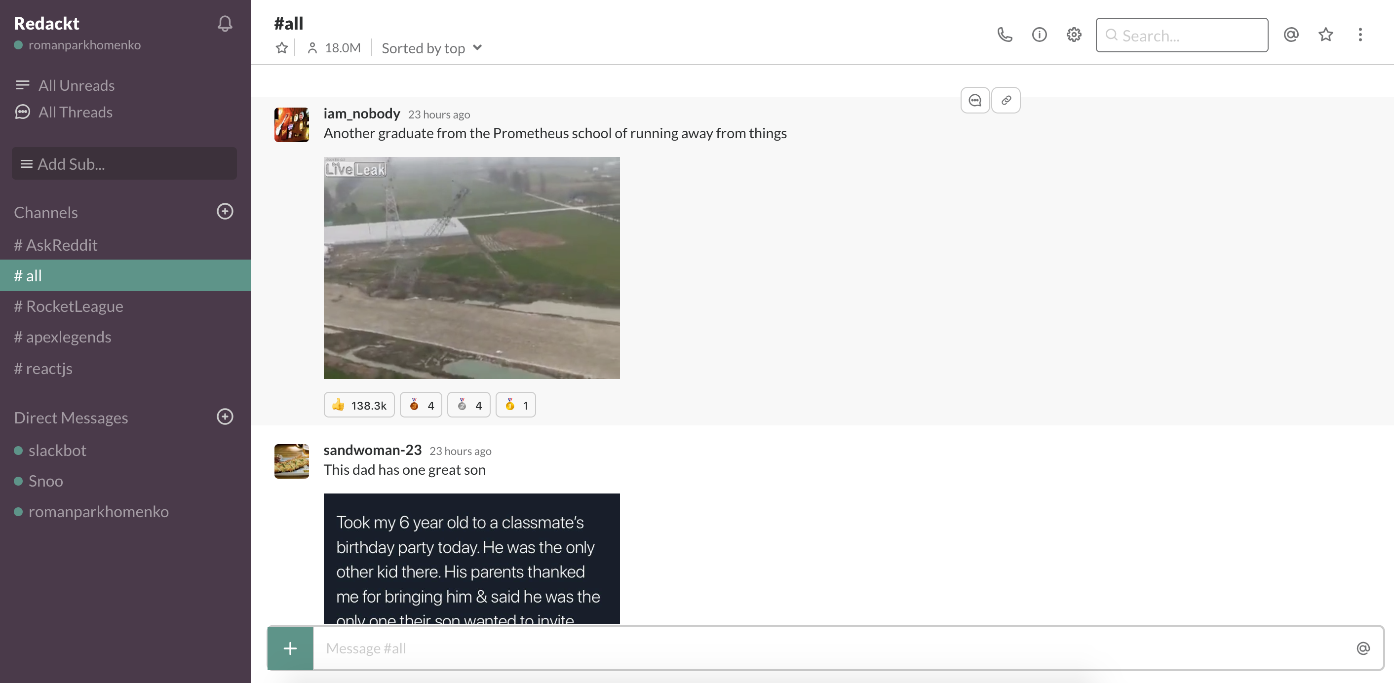The width and height of the screenshot is (1394, 683).
Task: Toggle thumbs up 138.3k reaction
Action: (359, 405)
